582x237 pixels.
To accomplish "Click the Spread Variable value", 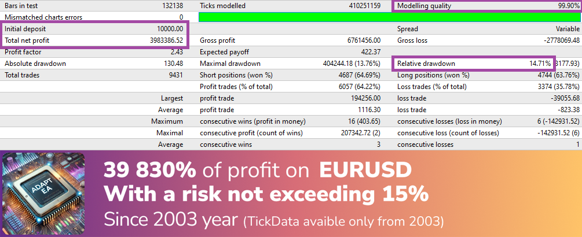I will 568,29.
